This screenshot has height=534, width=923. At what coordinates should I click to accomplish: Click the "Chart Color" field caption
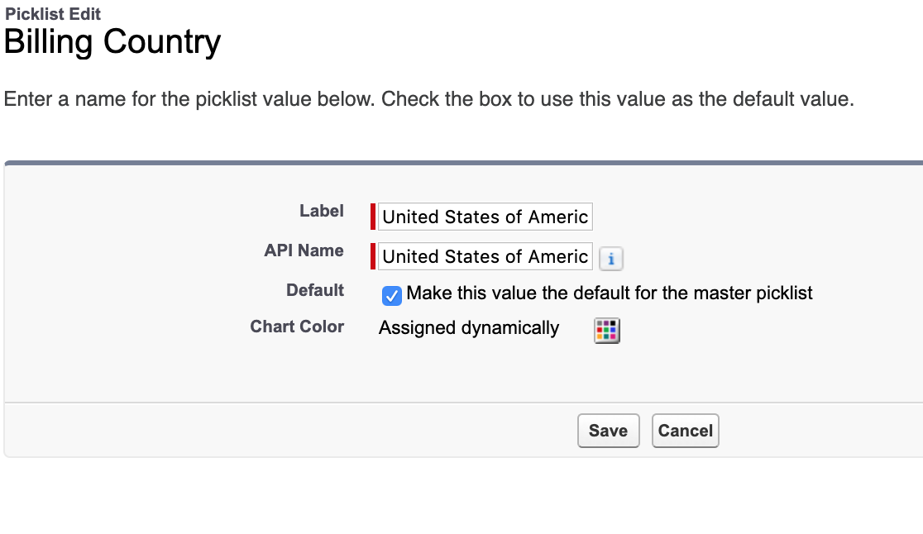pos(297,327)
